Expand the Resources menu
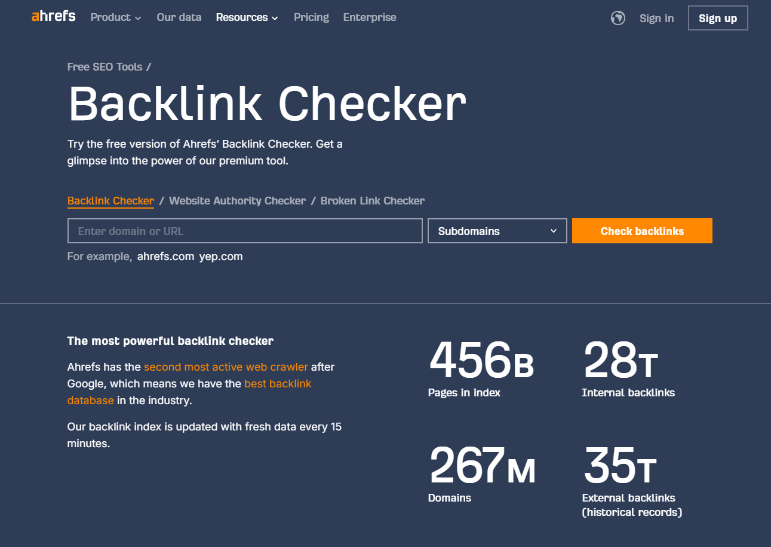 coord(247,17)
